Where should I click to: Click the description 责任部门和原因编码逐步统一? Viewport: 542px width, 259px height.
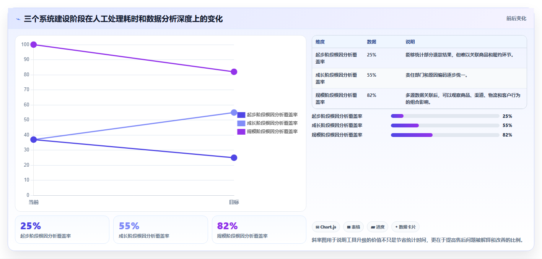[x=437, y=75]
